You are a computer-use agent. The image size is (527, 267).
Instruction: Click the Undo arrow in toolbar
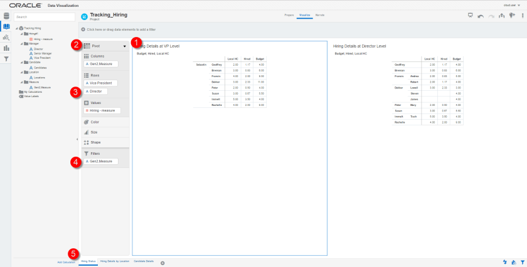click(480, 16)
